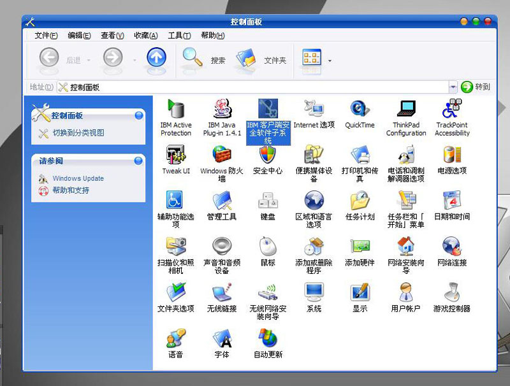The height and width of the screenshot is (386, 510).
Task: Open the 查看(V) menu
Action: click(x=112, y=36)
